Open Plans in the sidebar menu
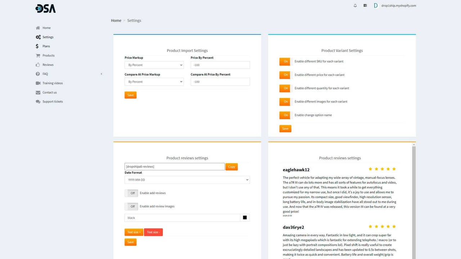 [x=46, y=46]
